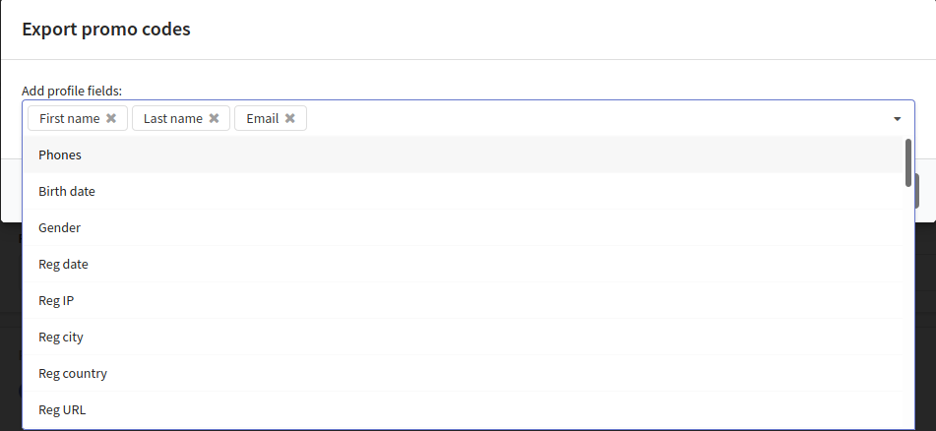Click the Last name tag label
Viewport: 936px width, 431px height.
click(x=172, y=118)
